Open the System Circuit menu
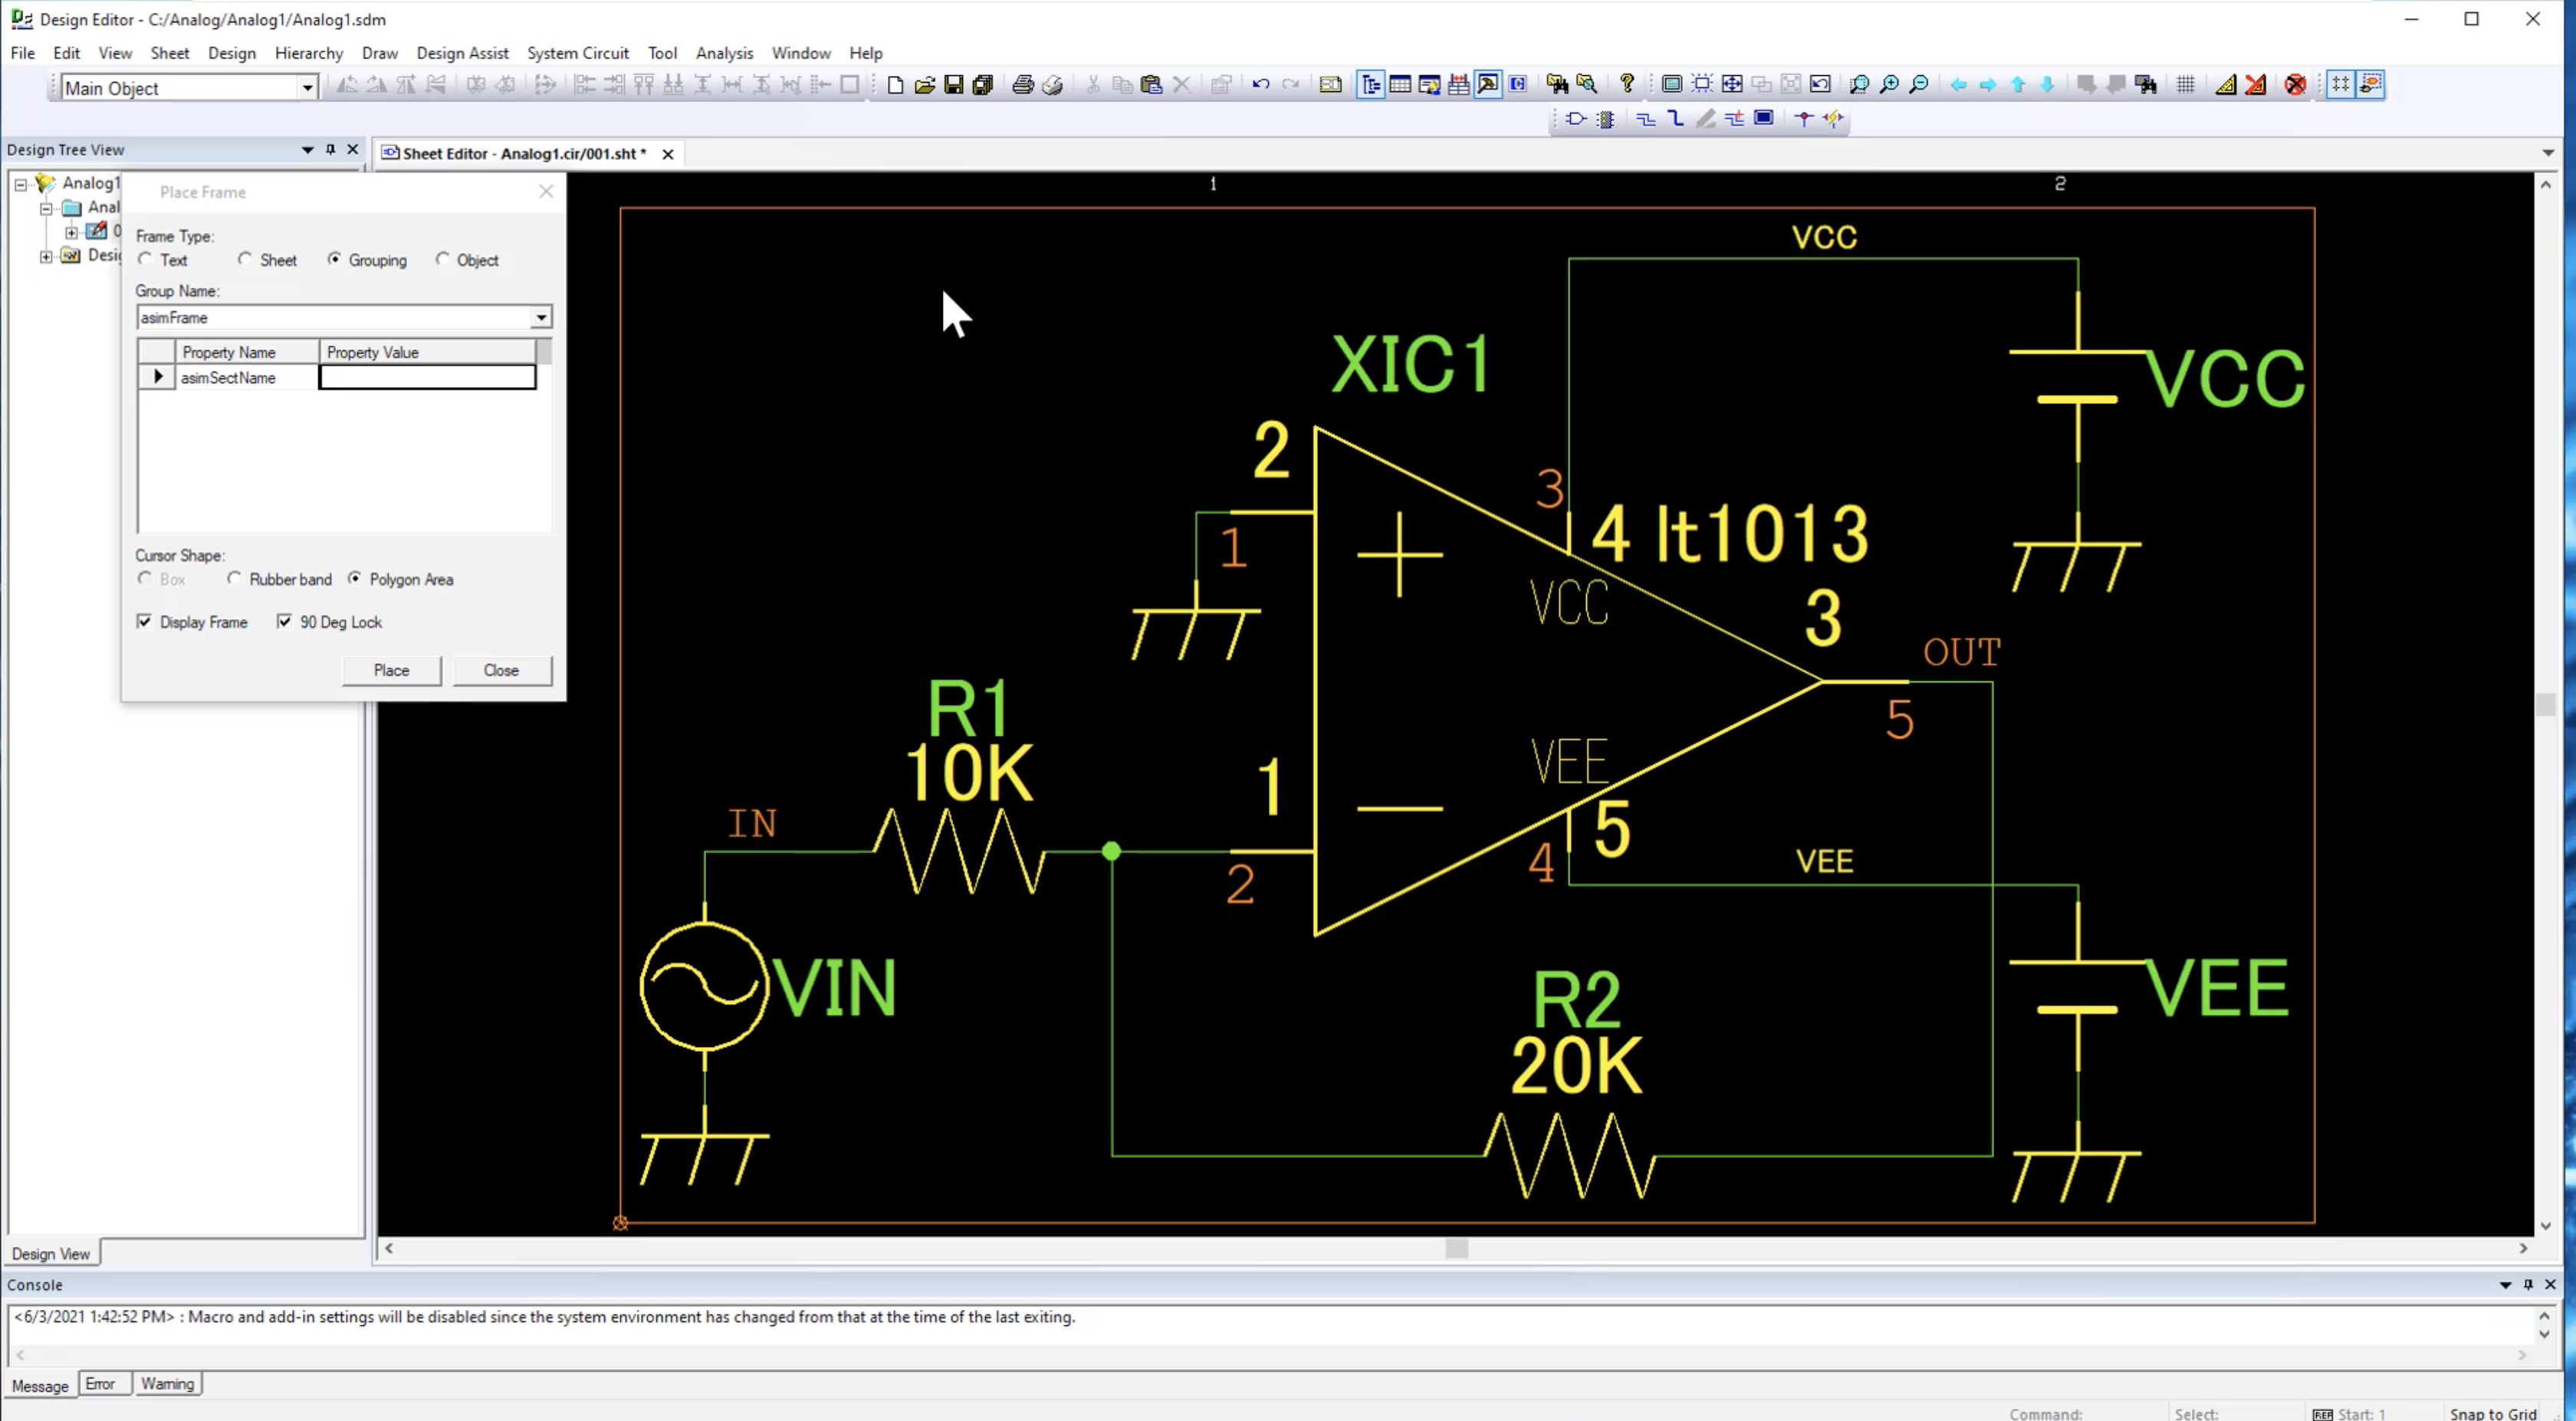This screenshot has width=2576, height=1421. (x=578, y=53)
